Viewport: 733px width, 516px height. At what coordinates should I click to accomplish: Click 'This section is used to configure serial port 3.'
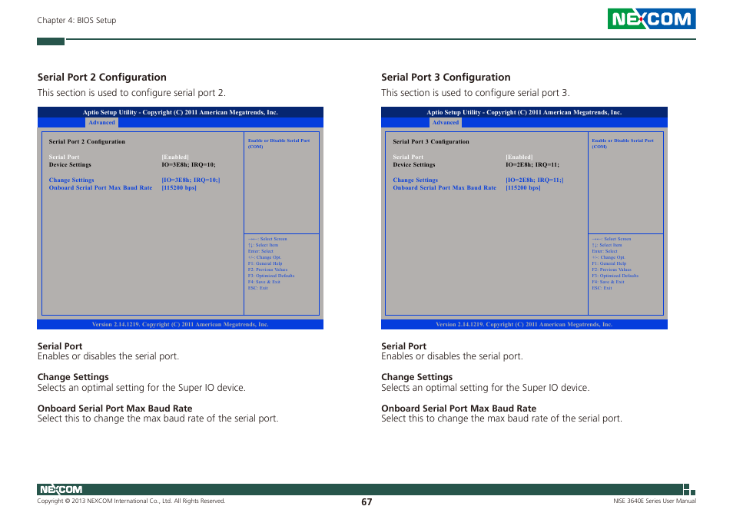pyautogui.click(x=476, y=92)
